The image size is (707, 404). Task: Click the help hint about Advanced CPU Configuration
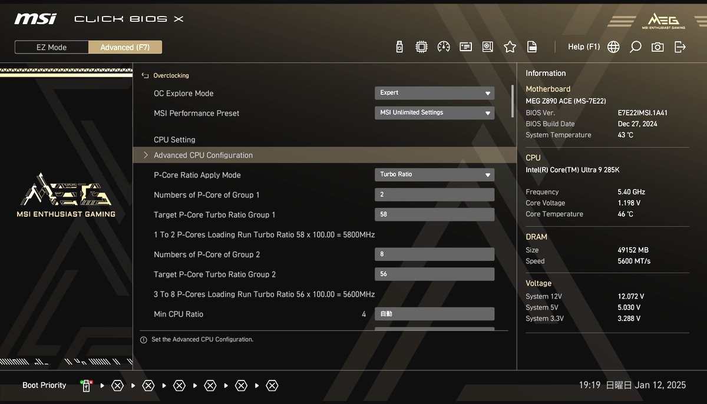(x=202, y=340)
